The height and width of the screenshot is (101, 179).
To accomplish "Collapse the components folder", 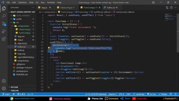I will click(22, 26).
